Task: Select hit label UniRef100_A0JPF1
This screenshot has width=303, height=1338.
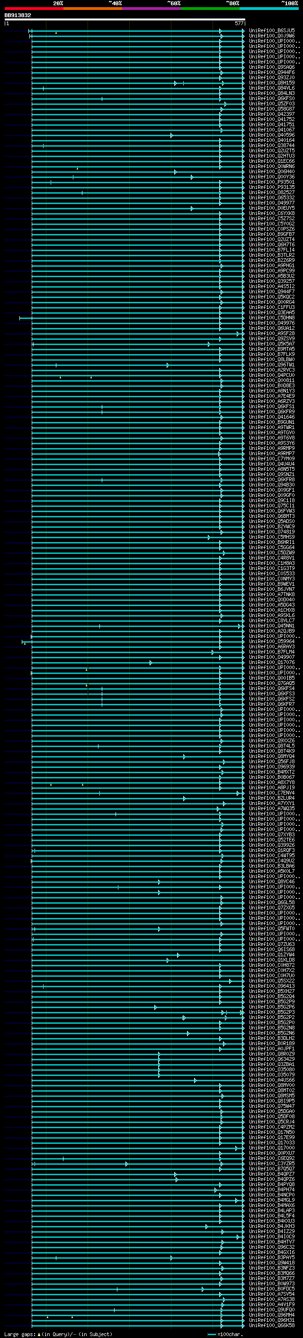Action: tap(272, 1048)
